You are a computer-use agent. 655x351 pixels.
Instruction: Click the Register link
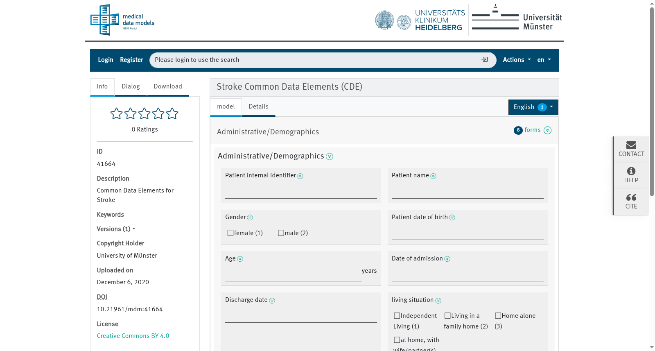coord(131,60)
